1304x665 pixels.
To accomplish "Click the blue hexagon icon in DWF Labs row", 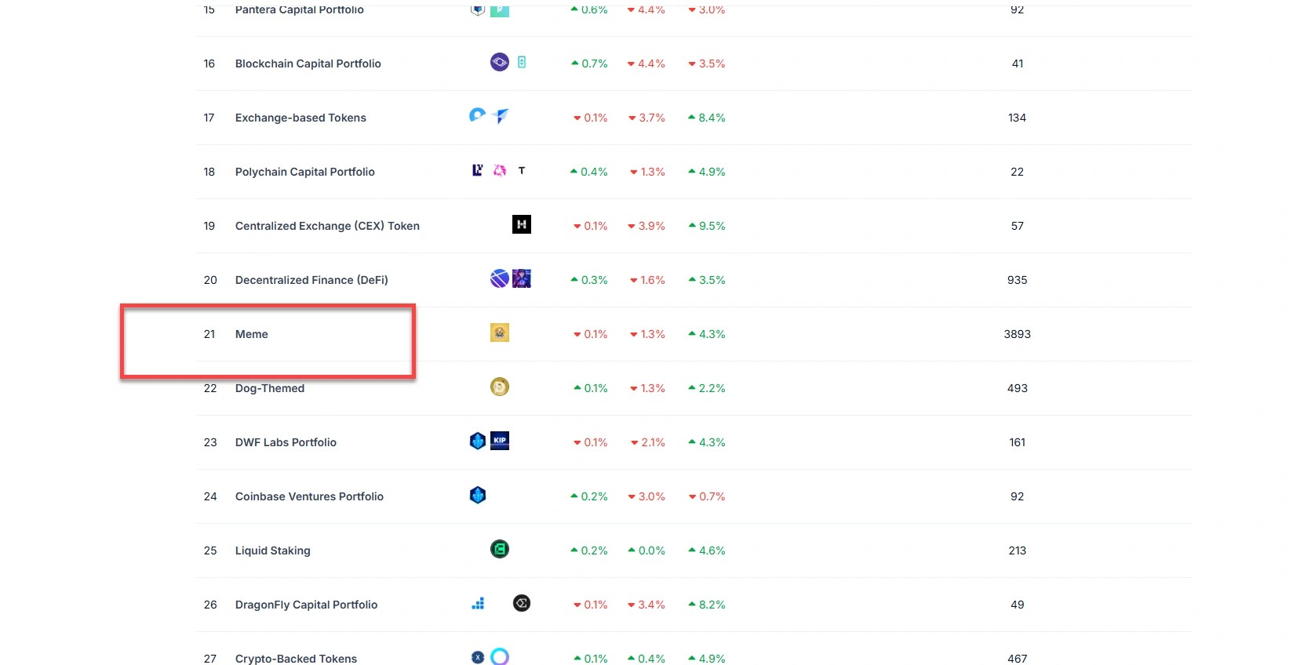I will [478, 441].
